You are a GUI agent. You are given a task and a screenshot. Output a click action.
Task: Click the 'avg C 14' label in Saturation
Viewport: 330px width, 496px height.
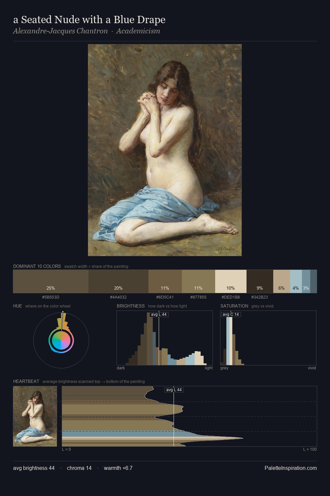pyautogui.click(x=231, y=314)
